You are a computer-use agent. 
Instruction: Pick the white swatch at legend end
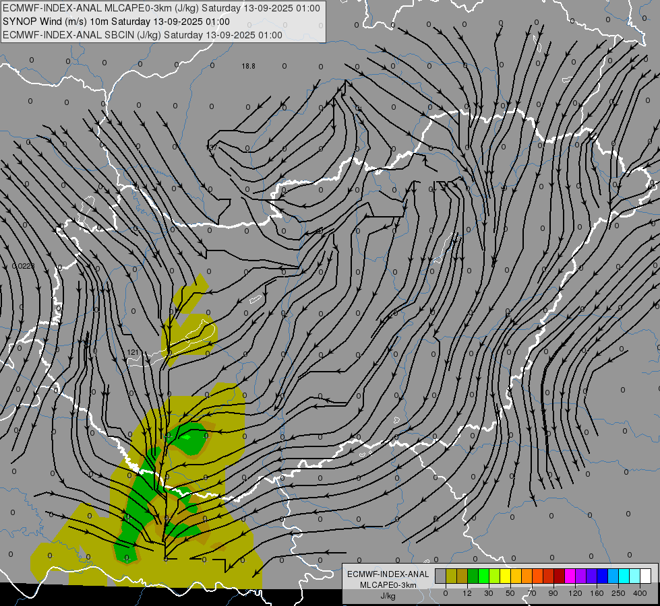click(646, 576)
